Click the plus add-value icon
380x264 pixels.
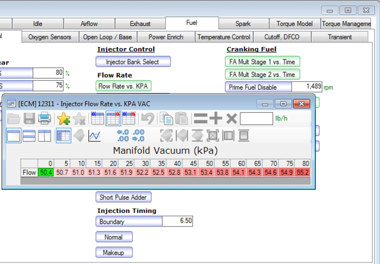[216, 118]
